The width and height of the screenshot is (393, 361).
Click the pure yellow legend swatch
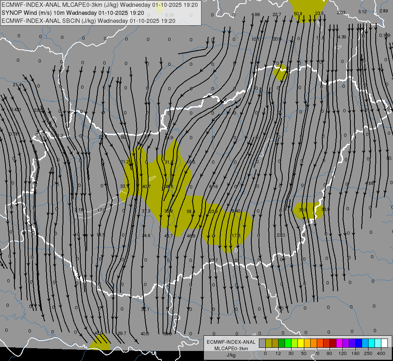click(x=301, y=343)
